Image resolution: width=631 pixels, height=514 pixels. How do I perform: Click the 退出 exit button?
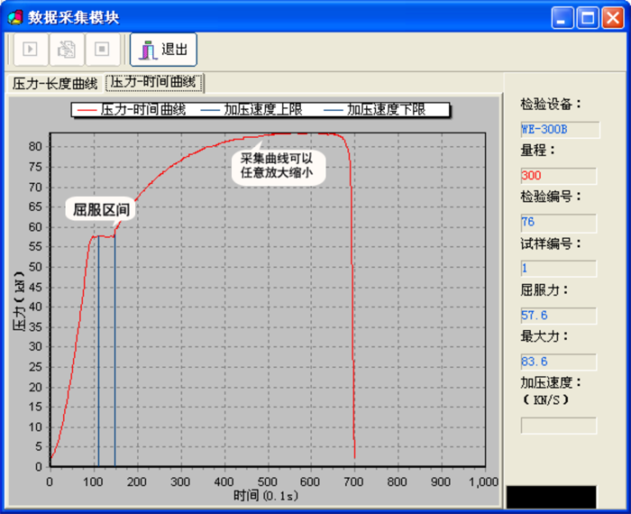[163, 50]
